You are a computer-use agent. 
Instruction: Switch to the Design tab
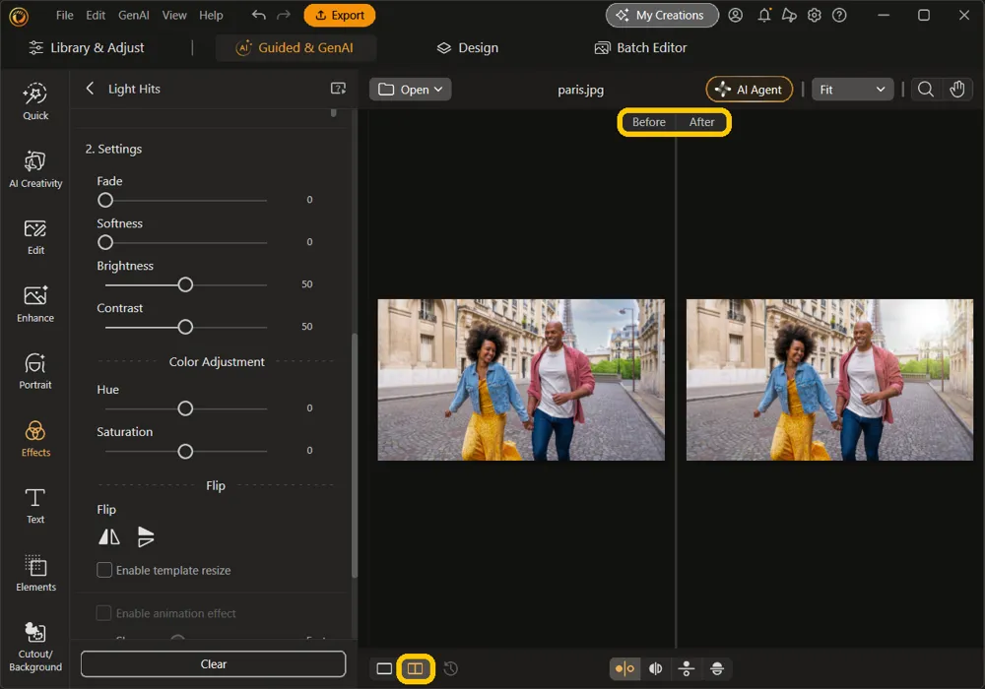(x=467, y=47)
